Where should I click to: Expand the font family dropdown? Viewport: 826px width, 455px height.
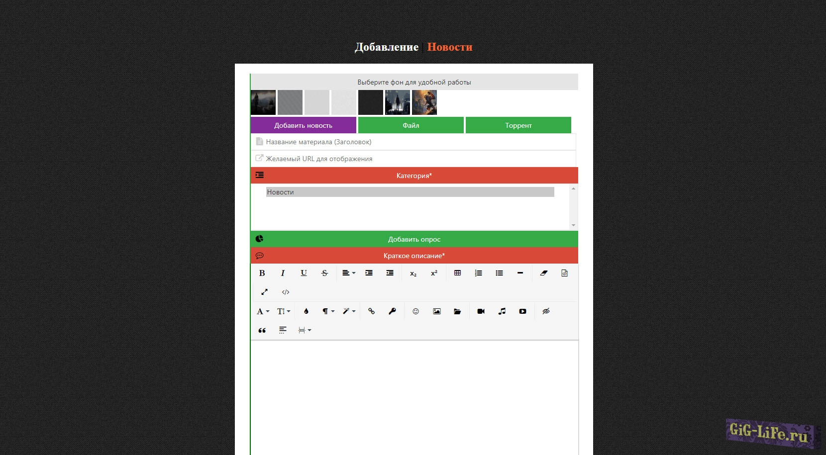[263, 311]
